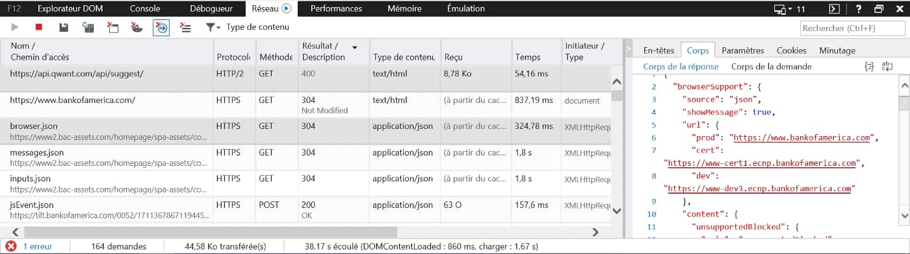Show Corps de la demande
Image resolution: width=910 pixels, height=254 pixels.
pos(771,66)
